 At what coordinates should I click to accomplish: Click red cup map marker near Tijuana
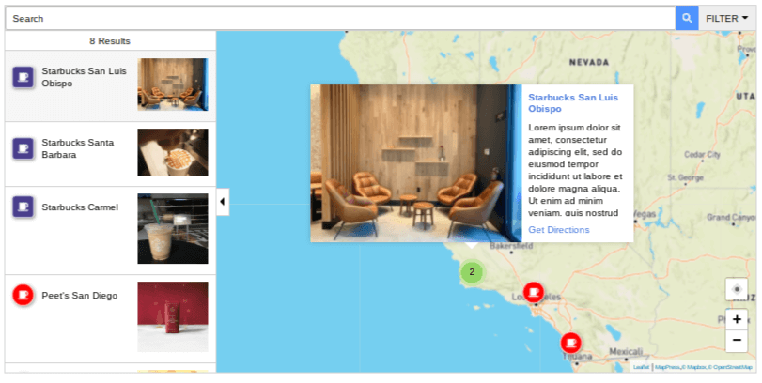[x=571, y=343]
